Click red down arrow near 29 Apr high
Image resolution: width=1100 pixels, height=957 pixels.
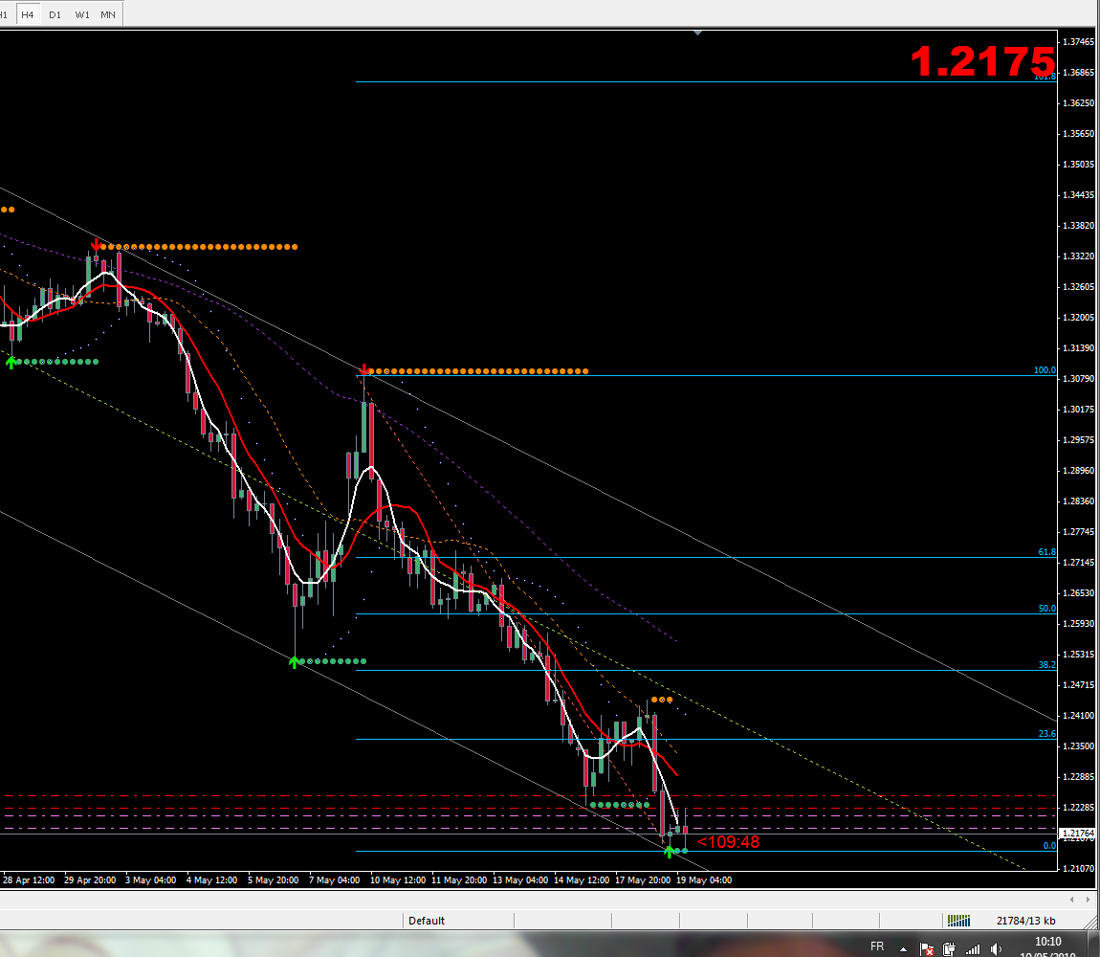click(x=96, y=244)
